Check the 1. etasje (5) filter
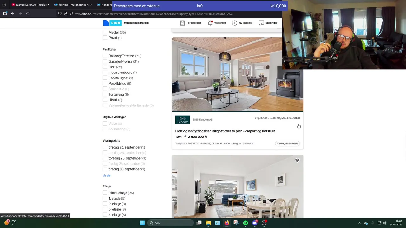The width and height of the screenshot is (406, 228). tap(105, 198)
